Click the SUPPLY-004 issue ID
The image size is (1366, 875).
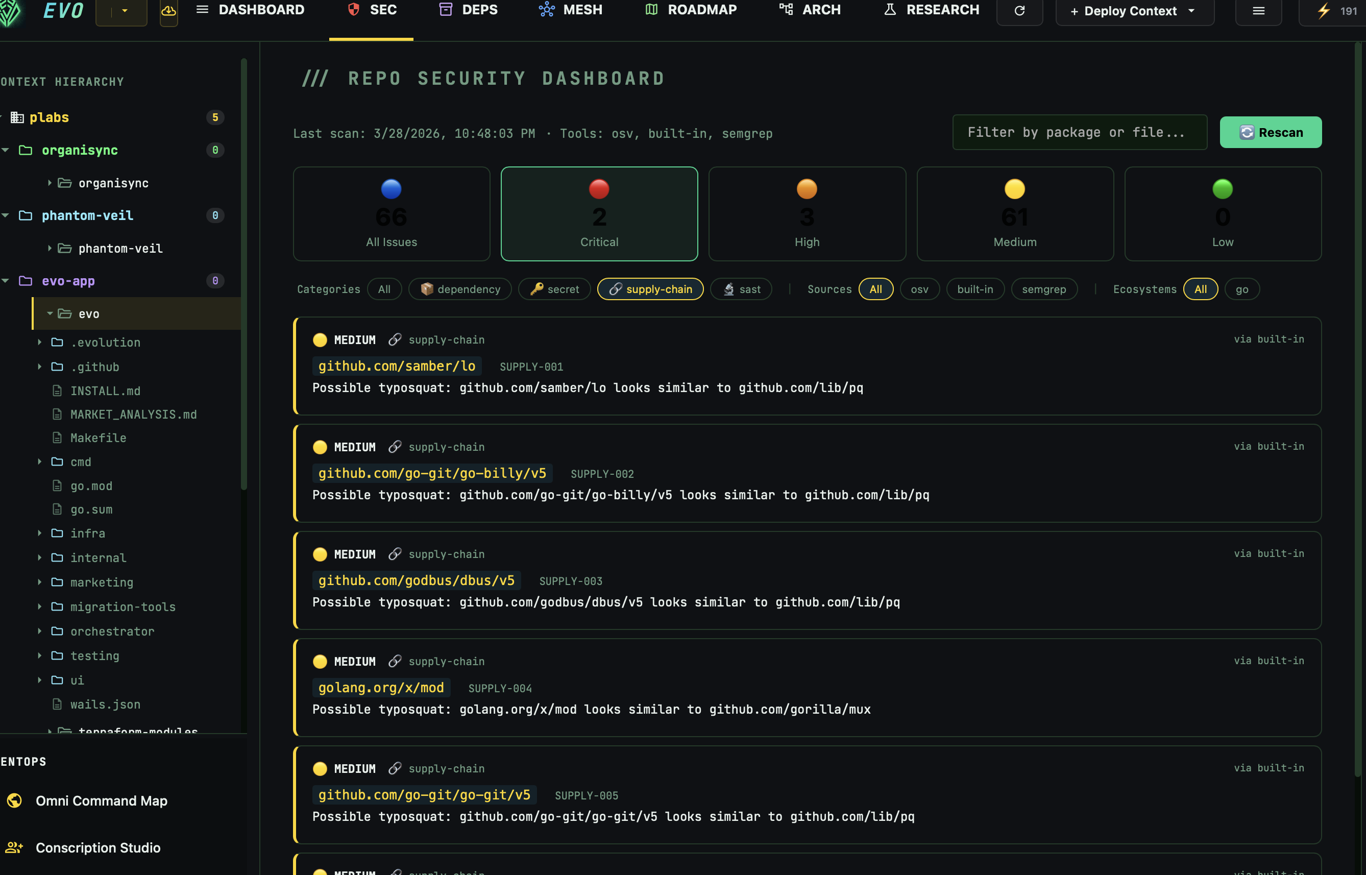pyautogui.click(x=500, y=689)
